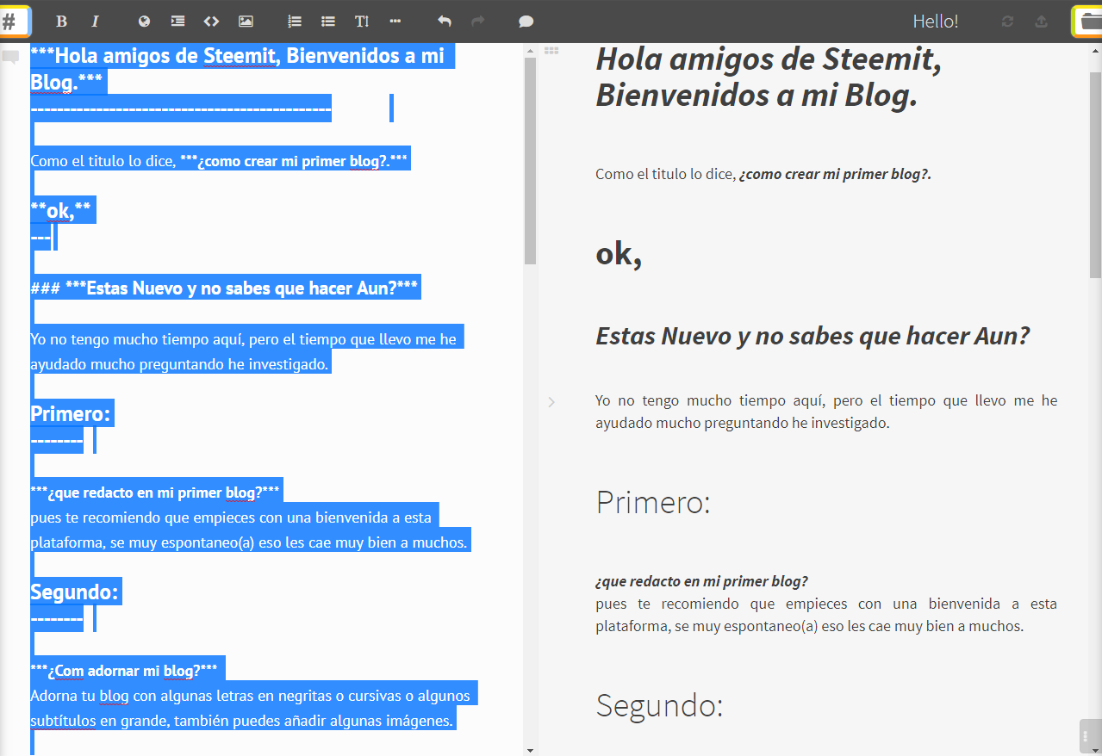Screen dimensions: 1102x756
Task: Open comments with the speech bubble icon
Action: pos(526,22)
